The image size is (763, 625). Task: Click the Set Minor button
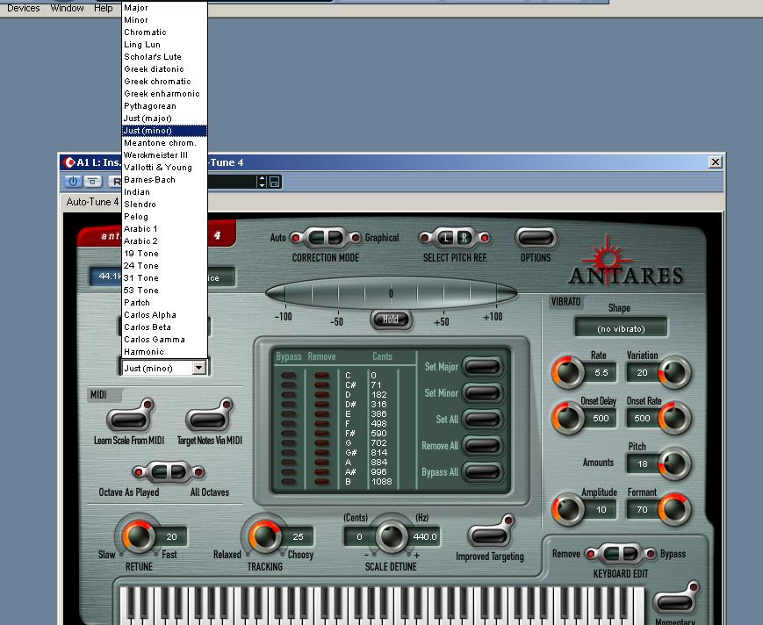tap(482, 393)
